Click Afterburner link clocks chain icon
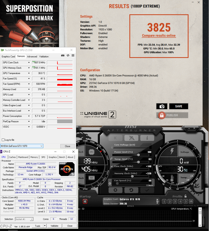Image resolution: width=209 pixels, height=231 pixels. click(111, 159)
